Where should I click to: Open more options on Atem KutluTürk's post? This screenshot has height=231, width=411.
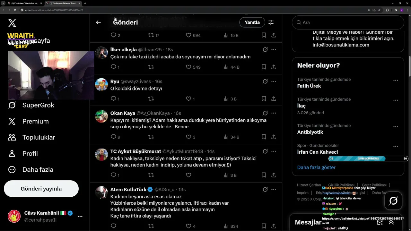coord(274,190)
